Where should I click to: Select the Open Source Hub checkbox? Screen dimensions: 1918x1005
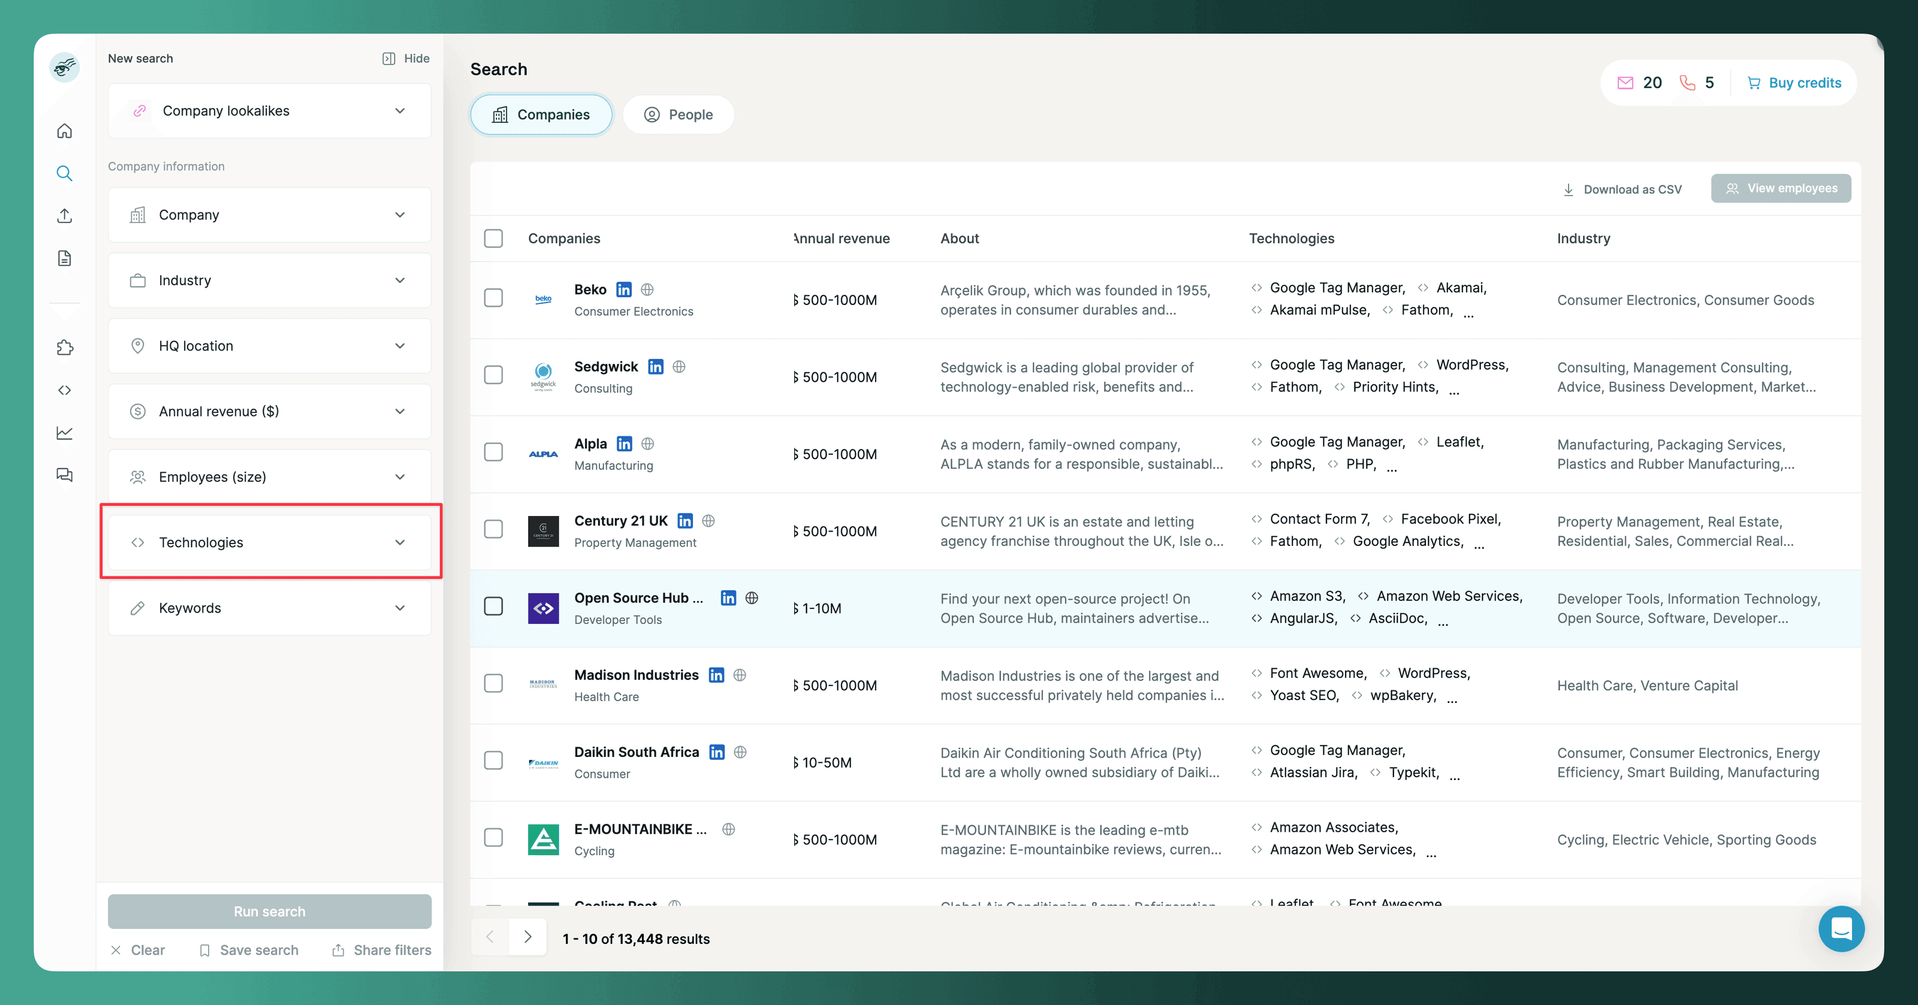494,606
